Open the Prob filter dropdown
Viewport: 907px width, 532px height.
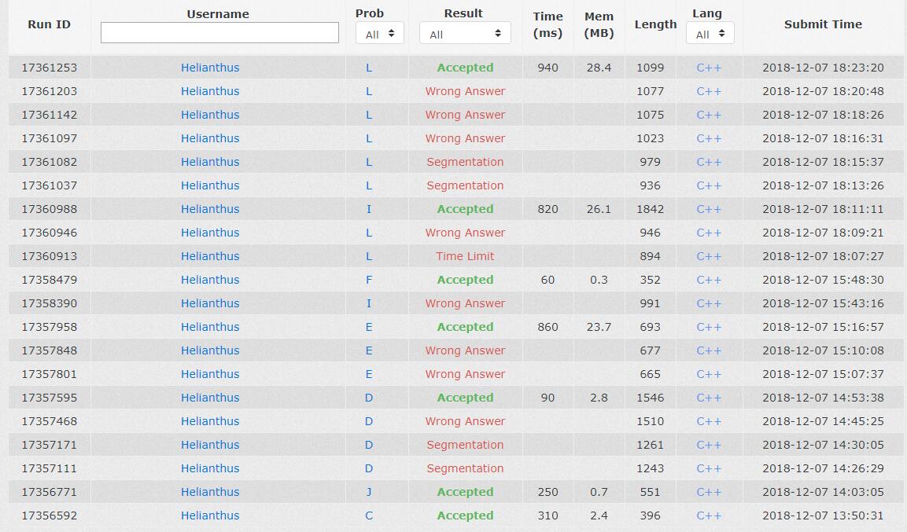point(380,34)
